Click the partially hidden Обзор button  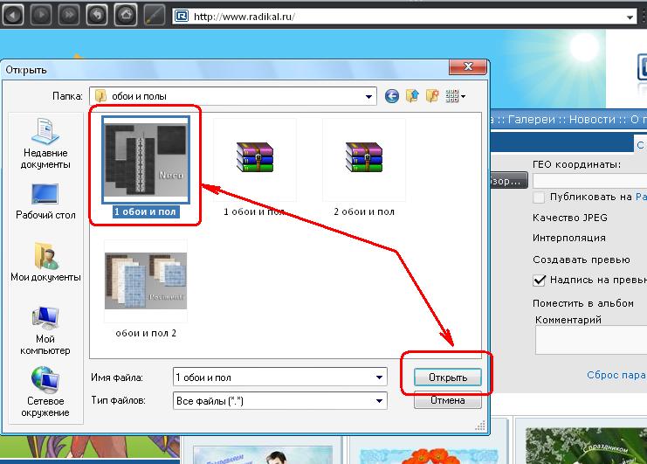pos(509,181)
